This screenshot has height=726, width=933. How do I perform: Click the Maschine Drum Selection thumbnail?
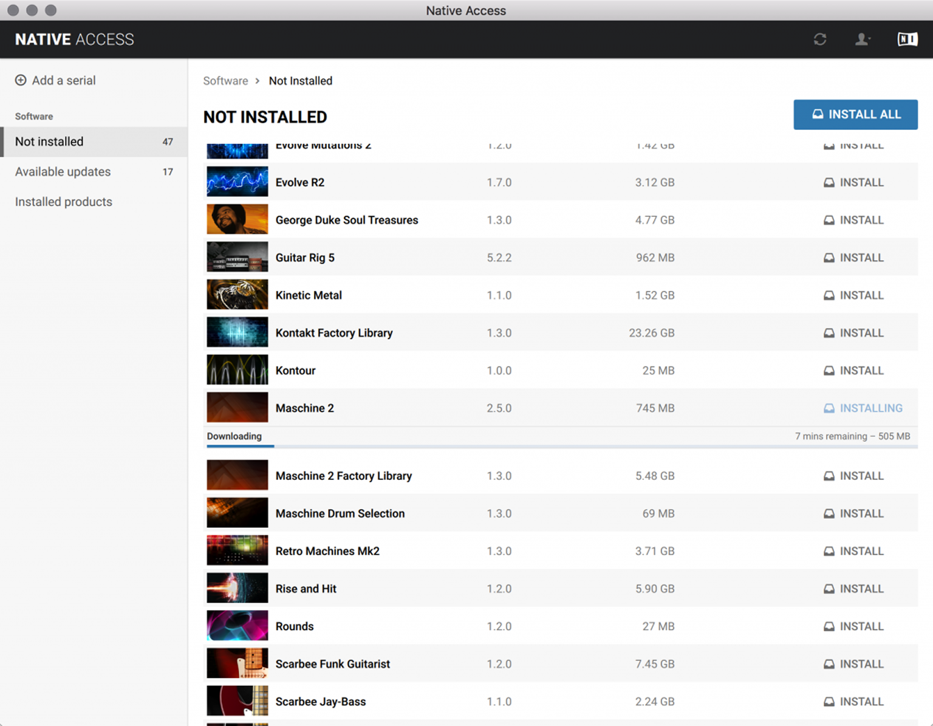237,513
